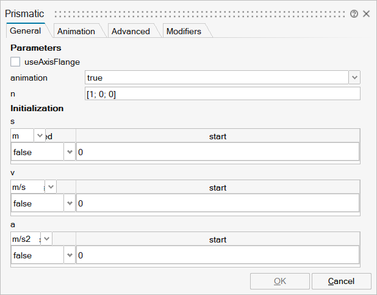
Task: Click the a start value field
Action: (218, 255)
